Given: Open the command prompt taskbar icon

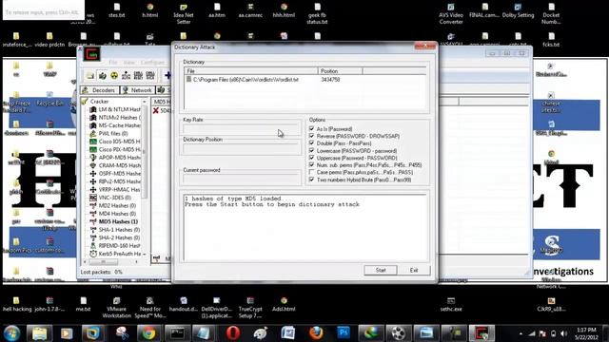Looking at the screenshot, I should pos(177,333).
